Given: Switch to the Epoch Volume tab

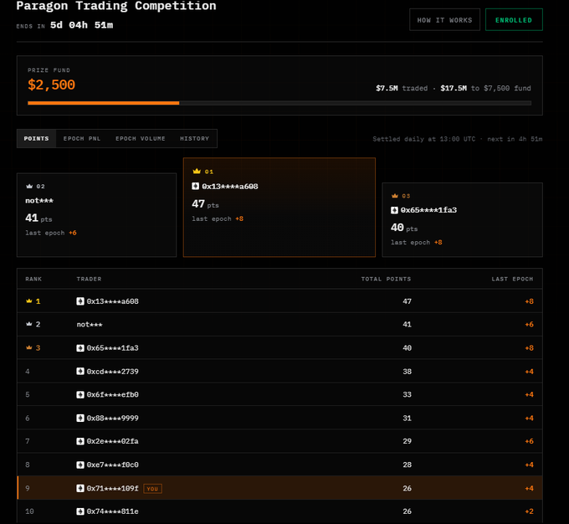Looking at the screenshot, I should [141, 138].
